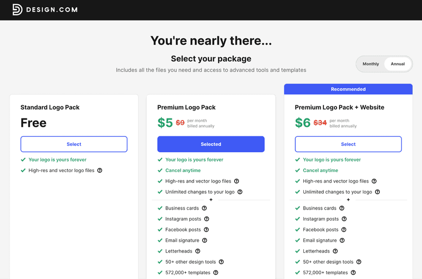This screenshot has height=279, width=422.
Task: Click the $6 price on Website pack
Action: 303,123
